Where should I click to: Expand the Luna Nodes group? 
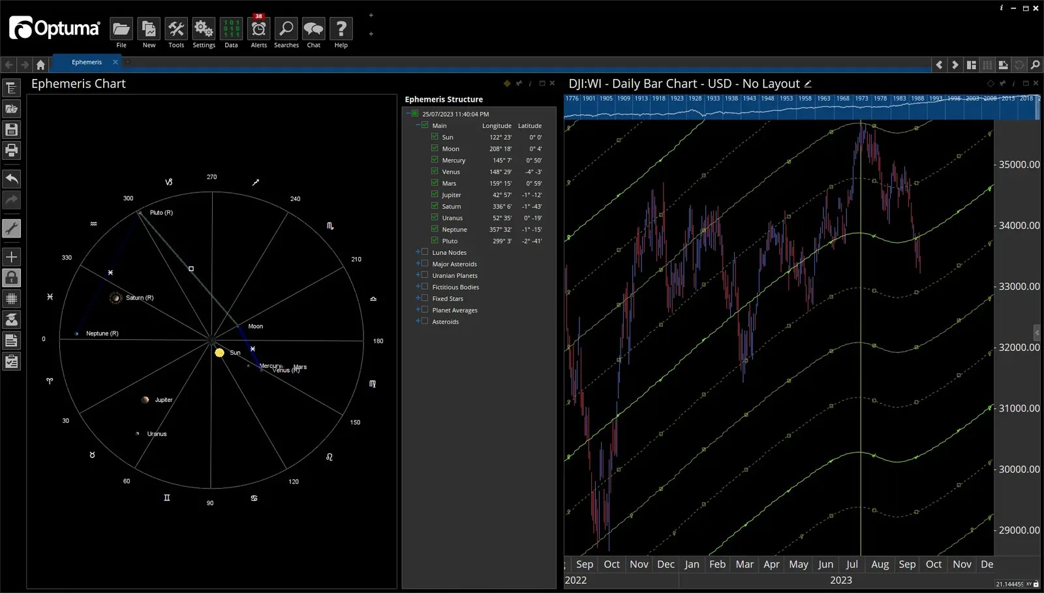(418, 252)
